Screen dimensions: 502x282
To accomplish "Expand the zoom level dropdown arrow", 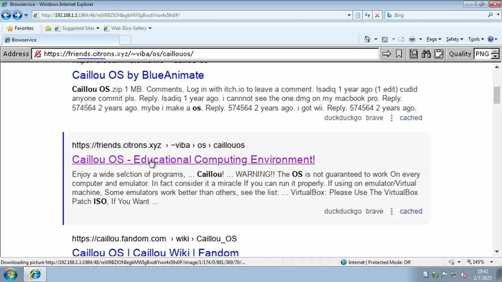I will tap(491, 262).
